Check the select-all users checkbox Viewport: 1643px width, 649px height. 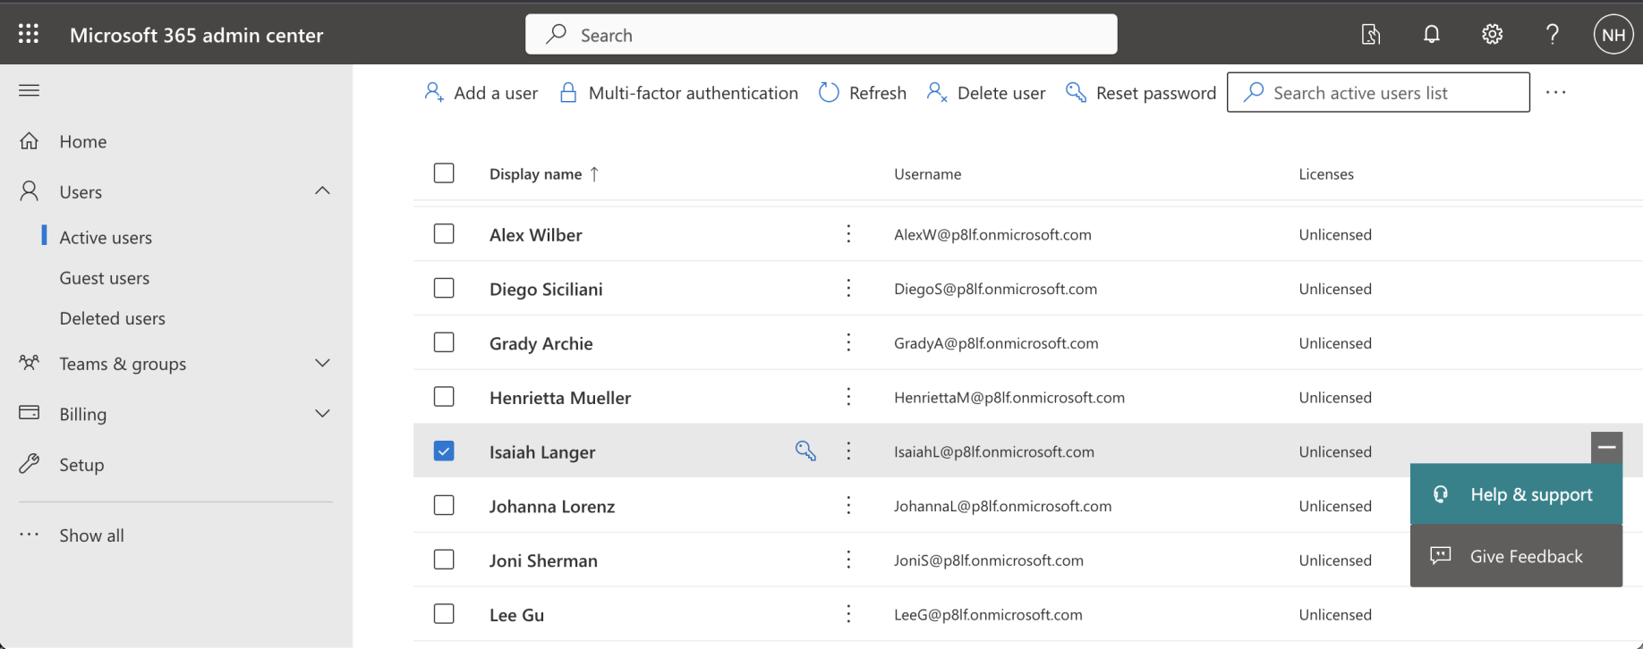pyautogui.click(x=444, y=173)
